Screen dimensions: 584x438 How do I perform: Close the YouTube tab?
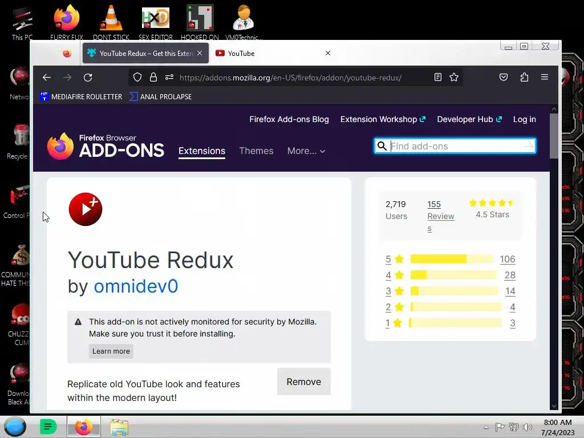pos(328,53)
